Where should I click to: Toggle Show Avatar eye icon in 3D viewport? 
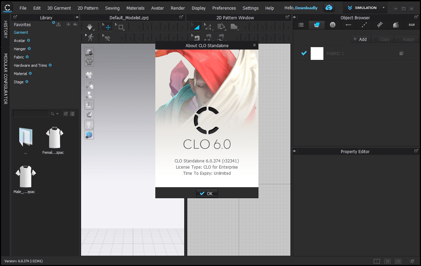pos(89,95)
